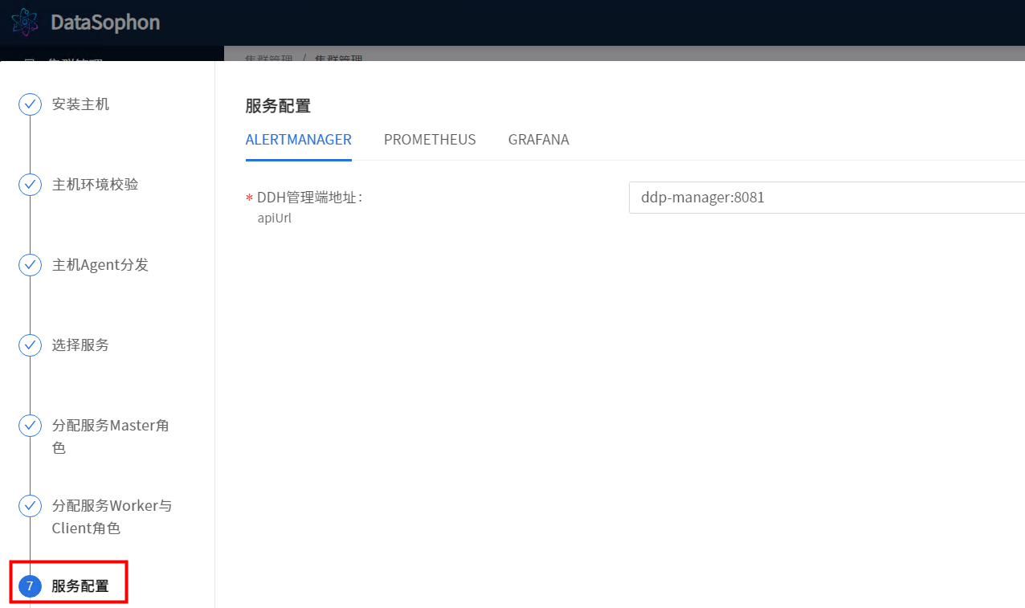1025x608 pixels.
Task: Click checkmark icon for 主机Agent分发 step
Action: (30, 265)
